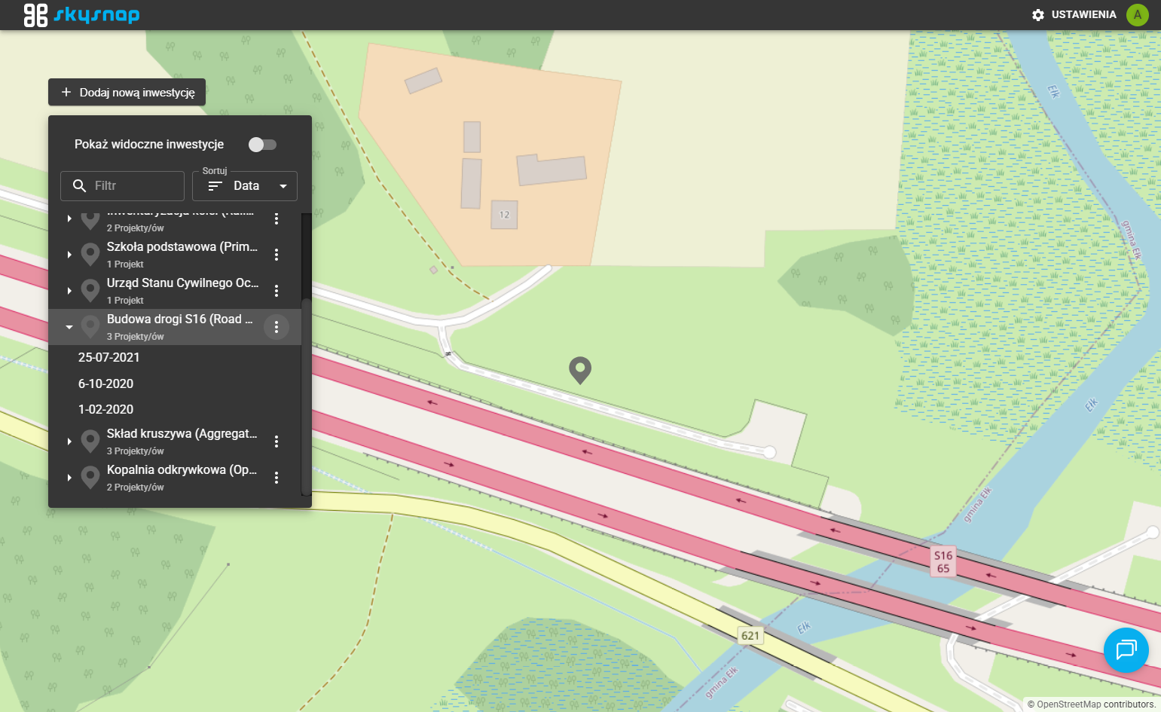Open the Sortuj Data dropdown
The height and width of the screenshot is (712, 1161).
coord(245,185)
